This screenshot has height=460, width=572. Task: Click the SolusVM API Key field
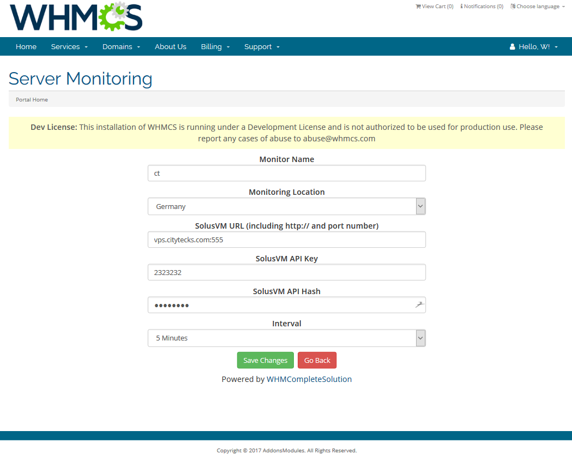287,272
